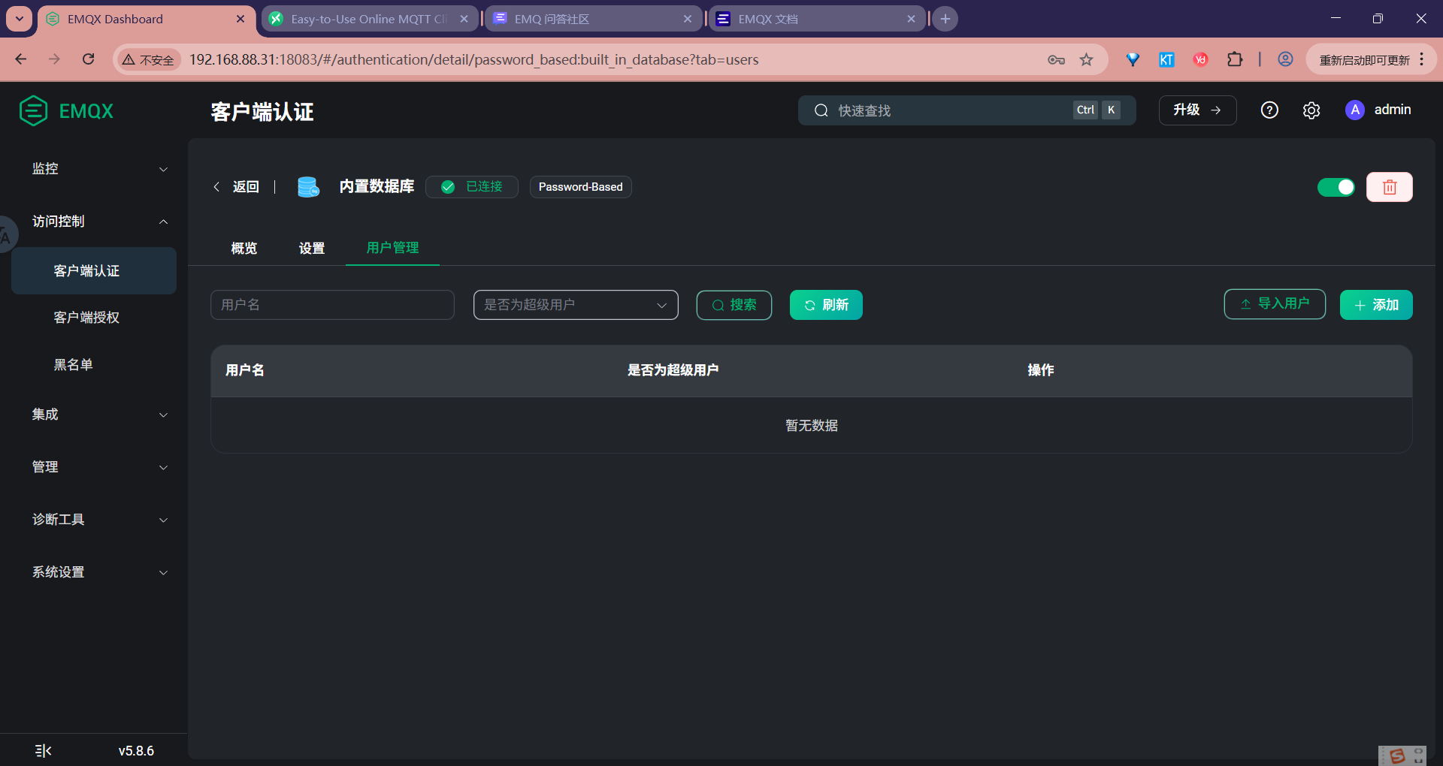1443x766 pixels.
Task: Open the help question mark icon
Action: 1269,110
